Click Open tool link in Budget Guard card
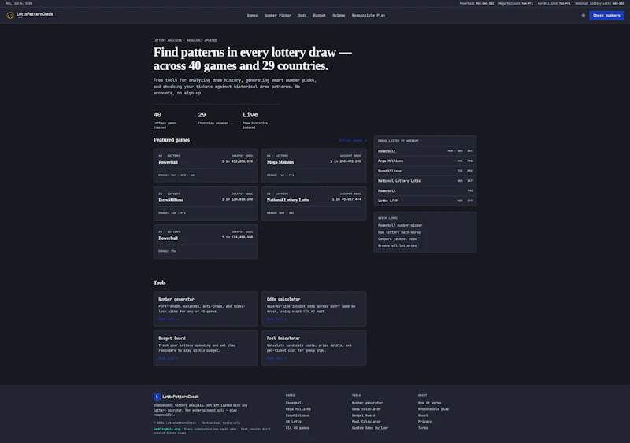The image size is (630, 443). click(169, 358)
